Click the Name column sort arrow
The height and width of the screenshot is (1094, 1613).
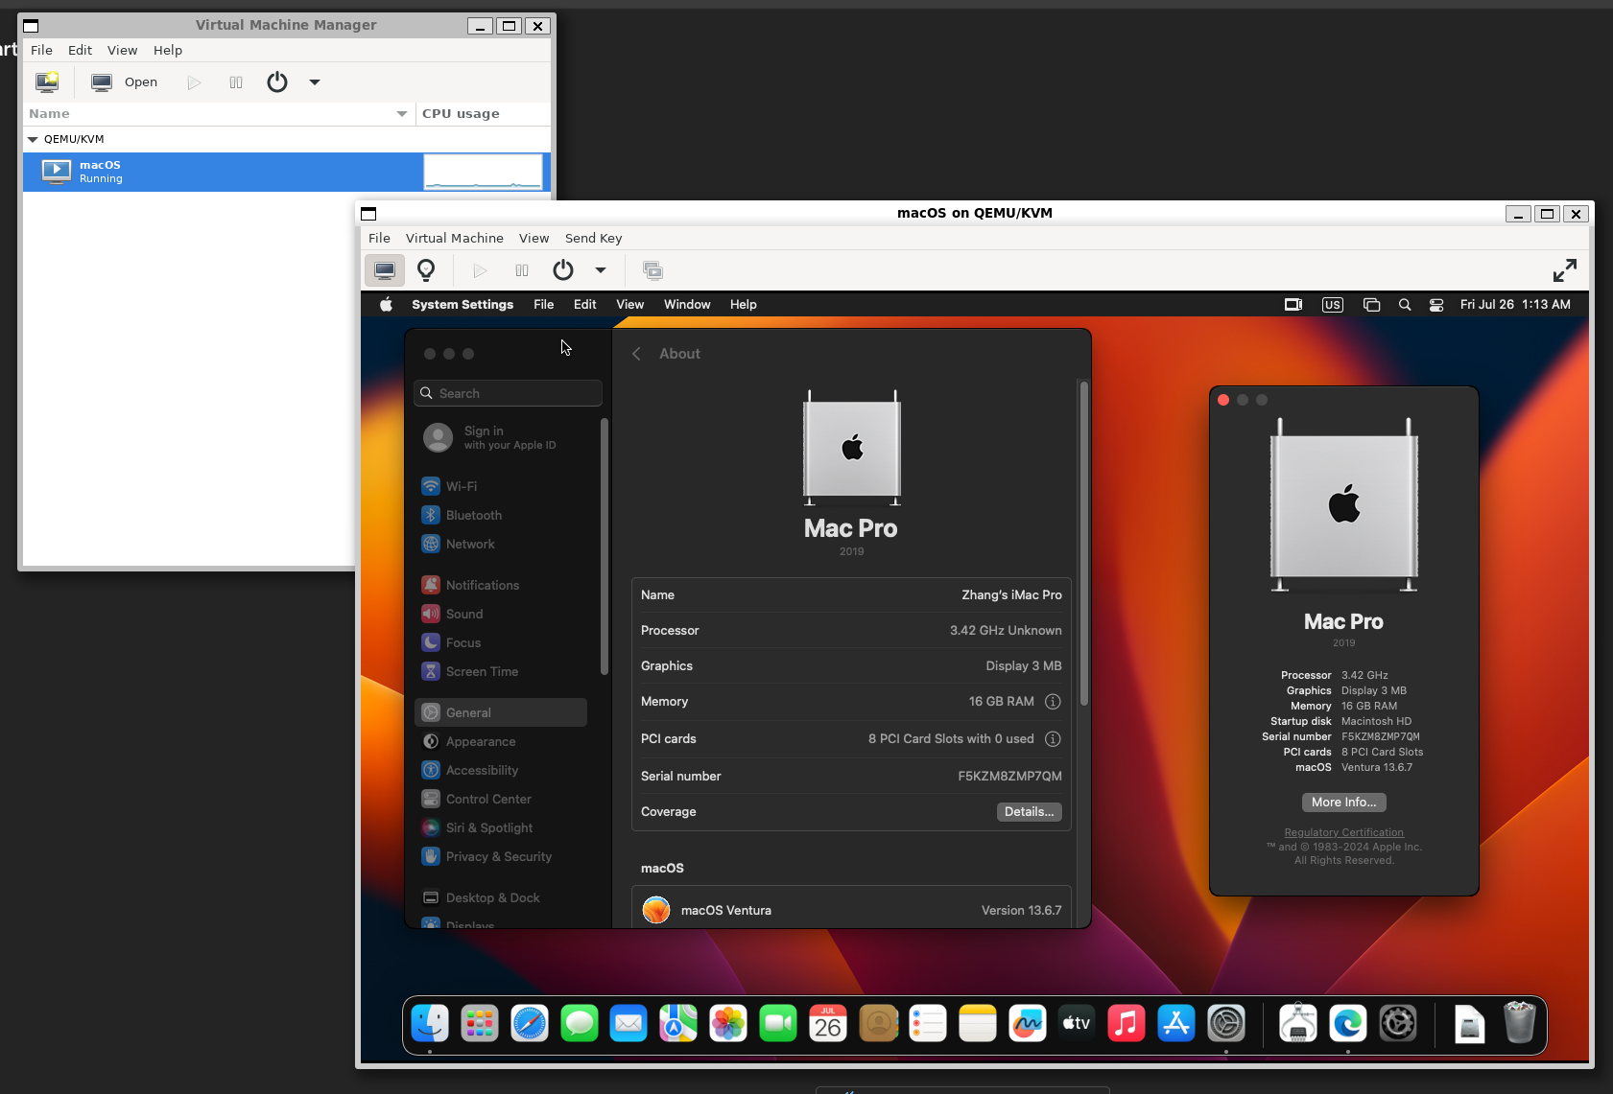[402, 114]
